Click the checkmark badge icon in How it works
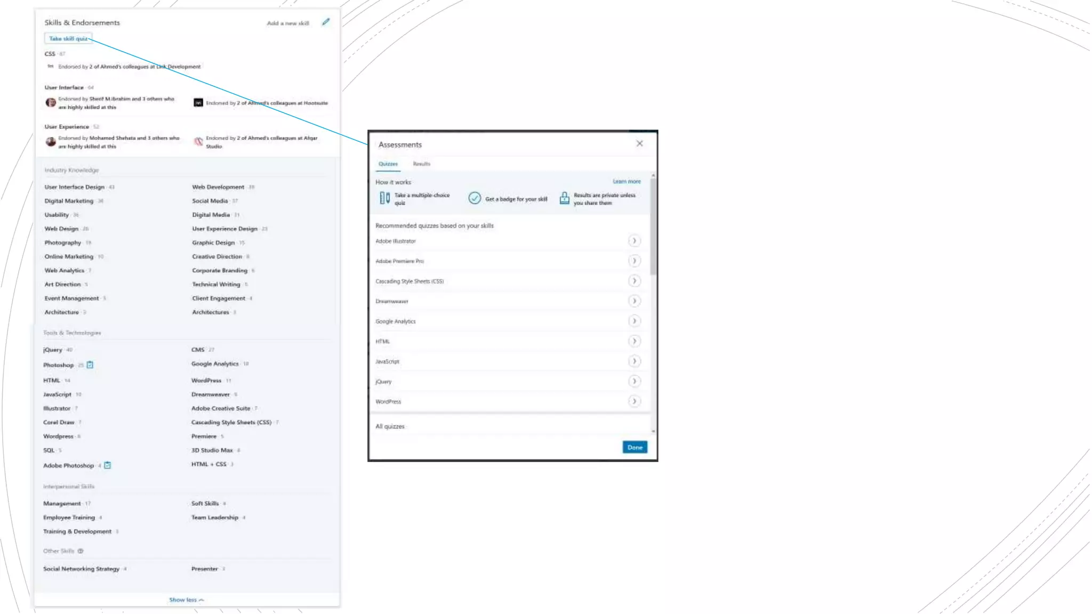The image size is (1092, 614). (x=474, y=198)
